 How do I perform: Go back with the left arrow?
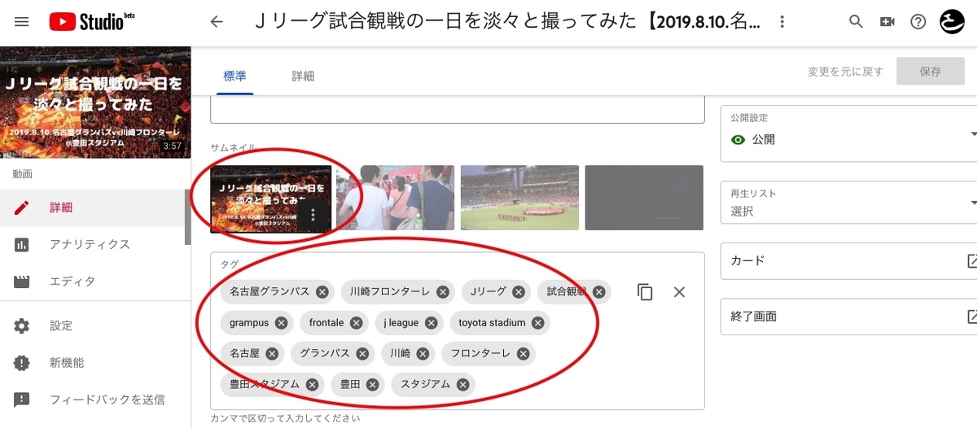(x=216, y=22)
